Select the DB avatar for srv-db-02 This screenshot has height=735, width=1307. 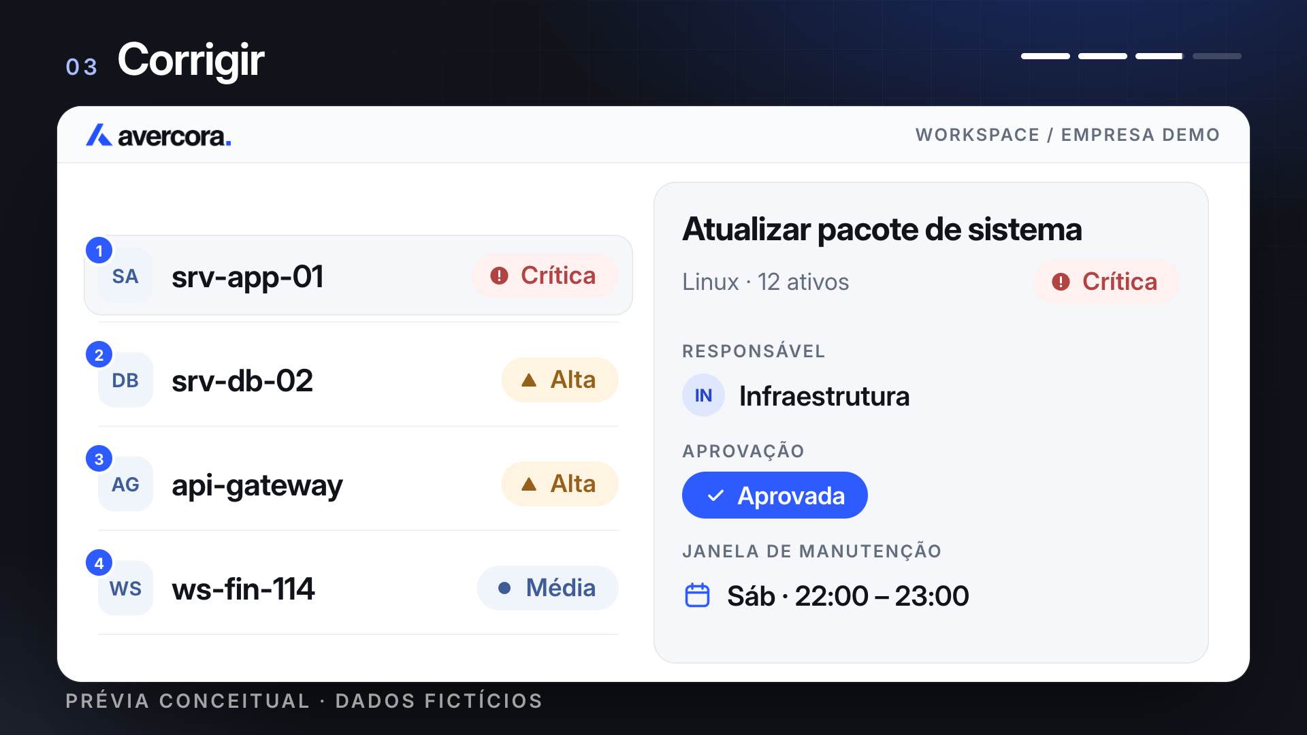[x=125, y=380]
